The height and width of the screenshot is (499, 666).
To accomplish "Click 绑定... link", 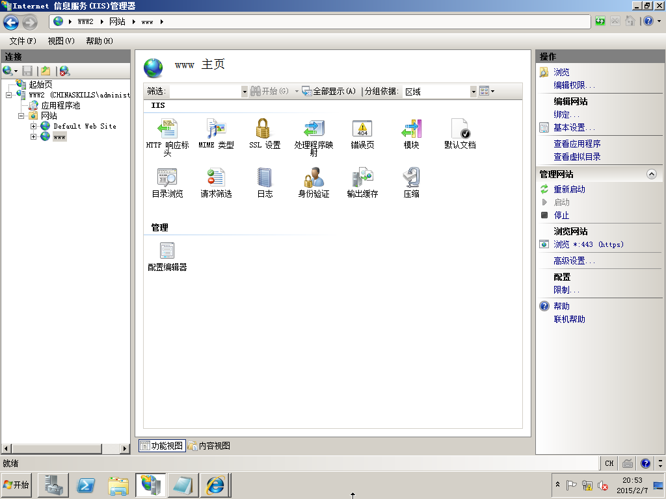I will click(x=566, y=114).
